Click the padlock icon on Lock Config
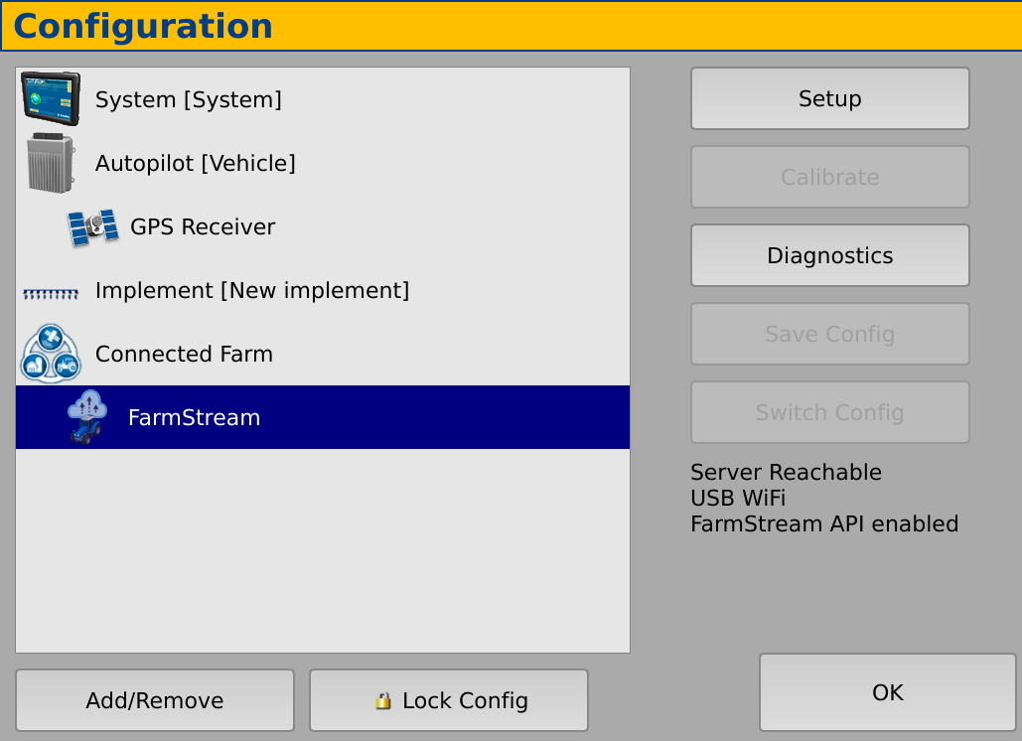The image size is (1022, 741). click(x=383, y=700)
